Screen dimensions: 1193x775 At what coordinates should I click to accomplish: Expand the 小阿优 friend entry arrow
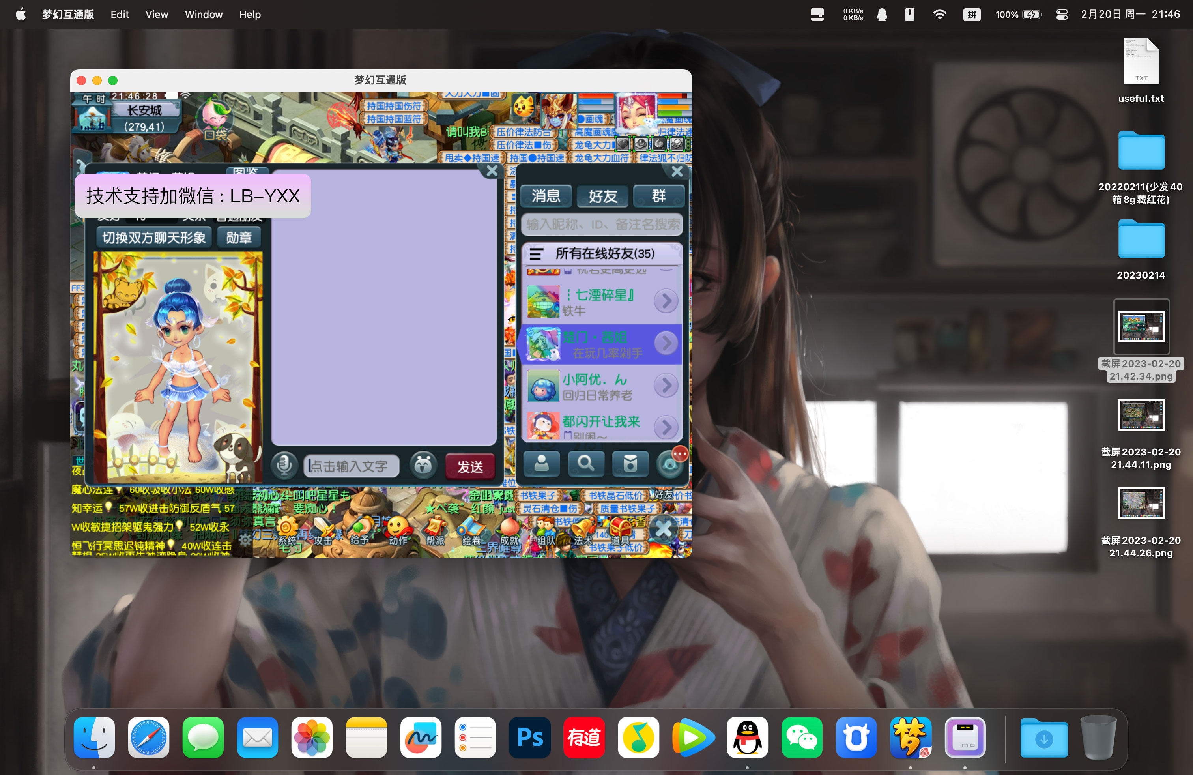coord(667,385)
